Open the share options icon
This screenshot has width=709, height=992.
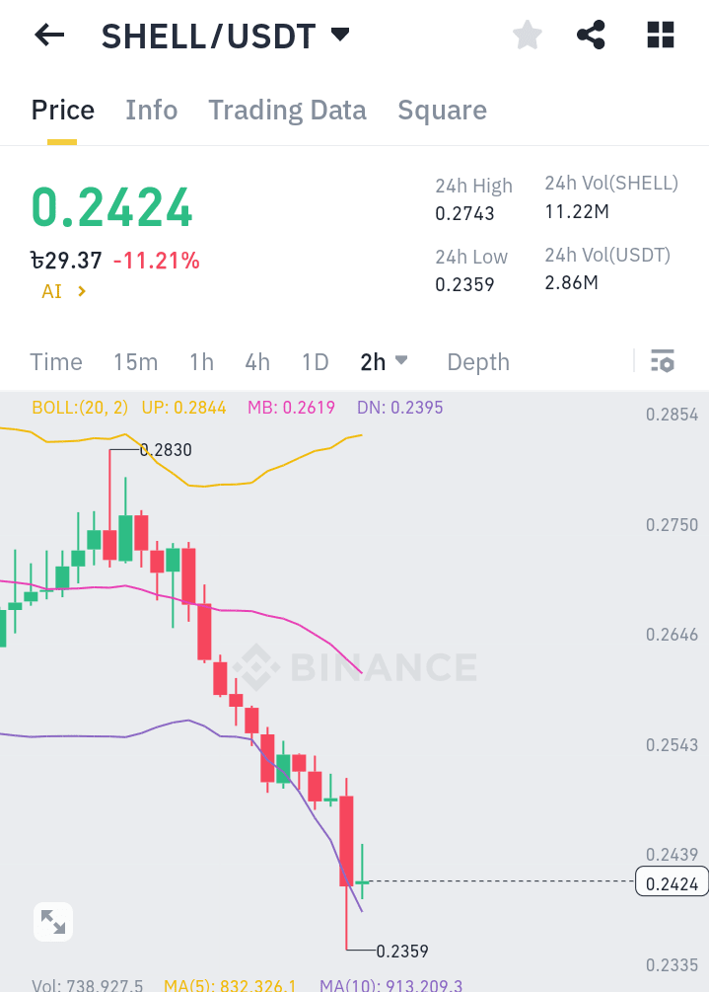coord(591,35)
